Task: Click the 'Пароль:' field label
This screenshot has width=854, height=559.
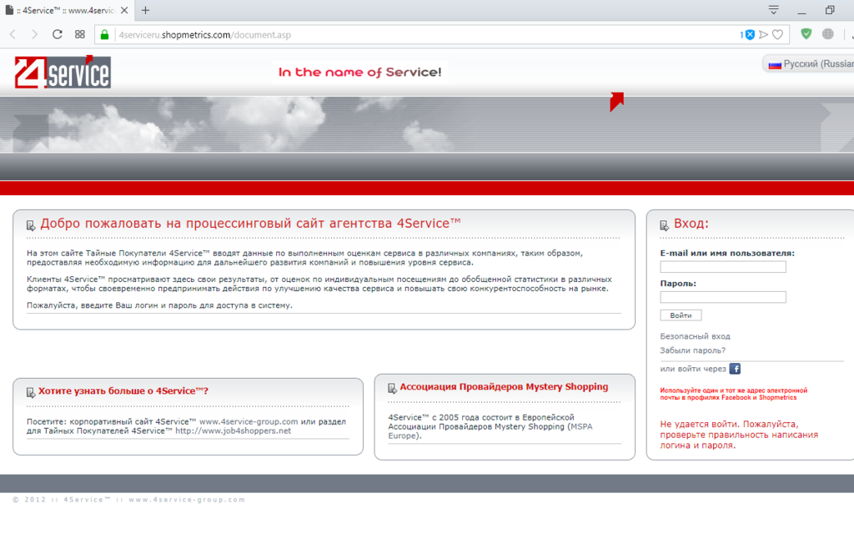Action: tap(678, 284)
